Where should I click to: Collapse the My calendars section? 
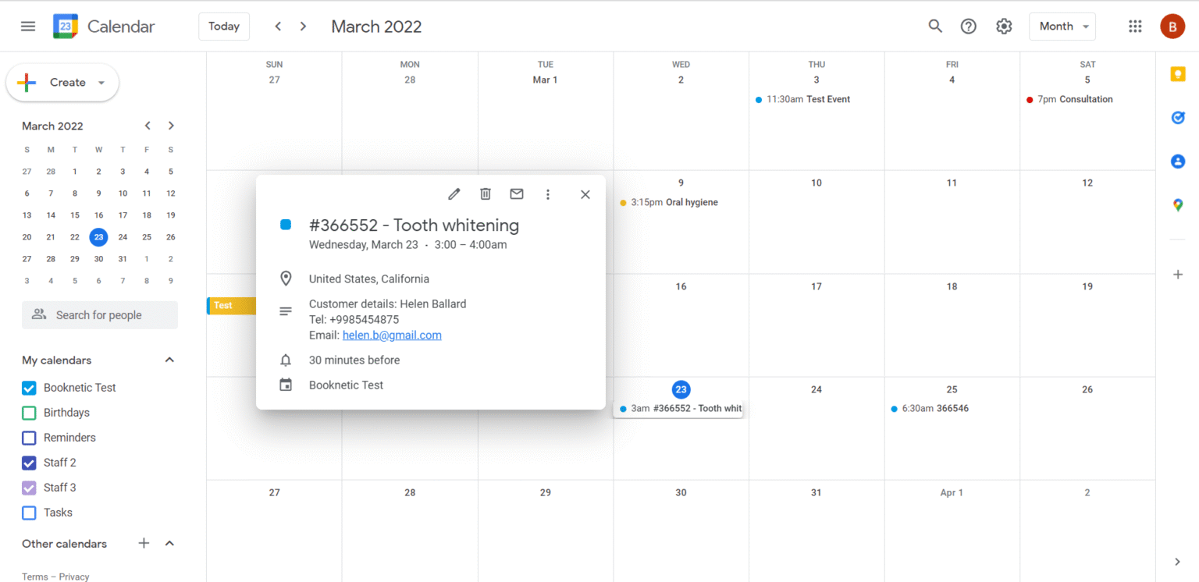click(169, 360)
